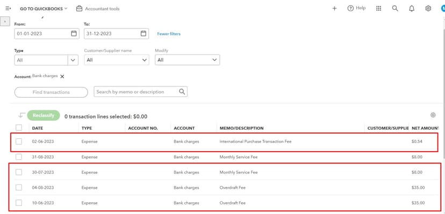The image size is (445, 214).
Task: Open the Accountant tools briefcase icon
Action: (x=79, y=9)
